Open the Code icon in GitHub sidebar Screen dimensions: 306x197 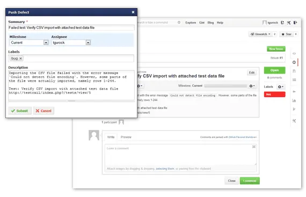click(294, 54)
